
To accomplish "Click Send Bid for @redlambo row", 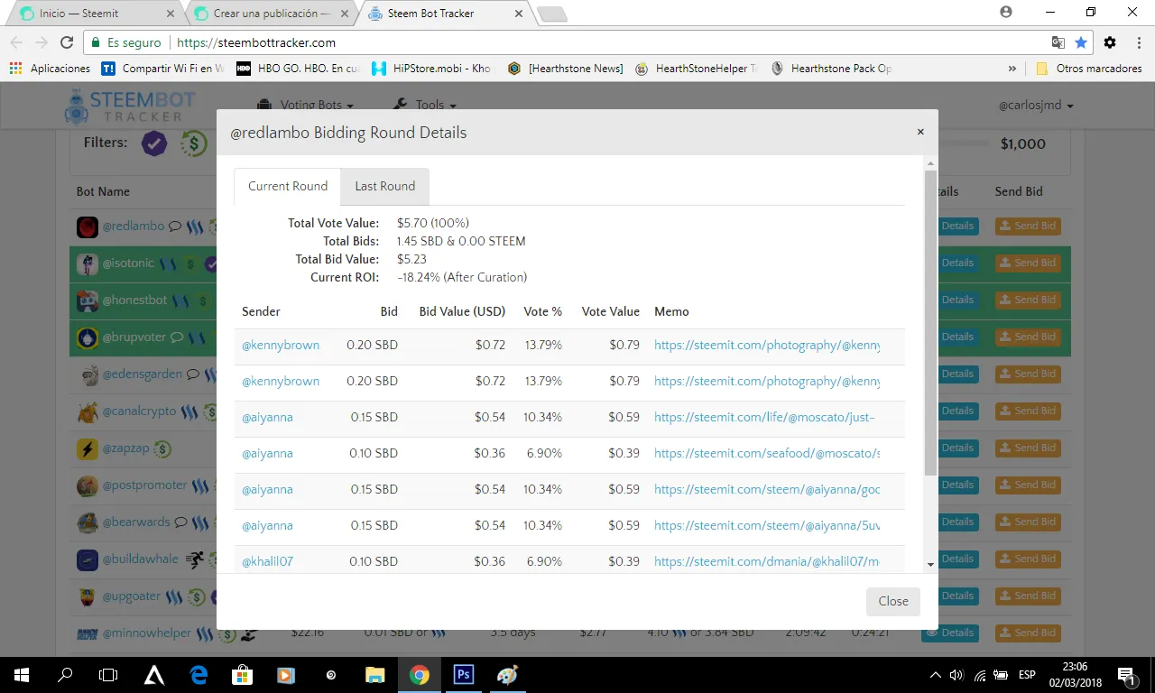I will [1028, 226].
